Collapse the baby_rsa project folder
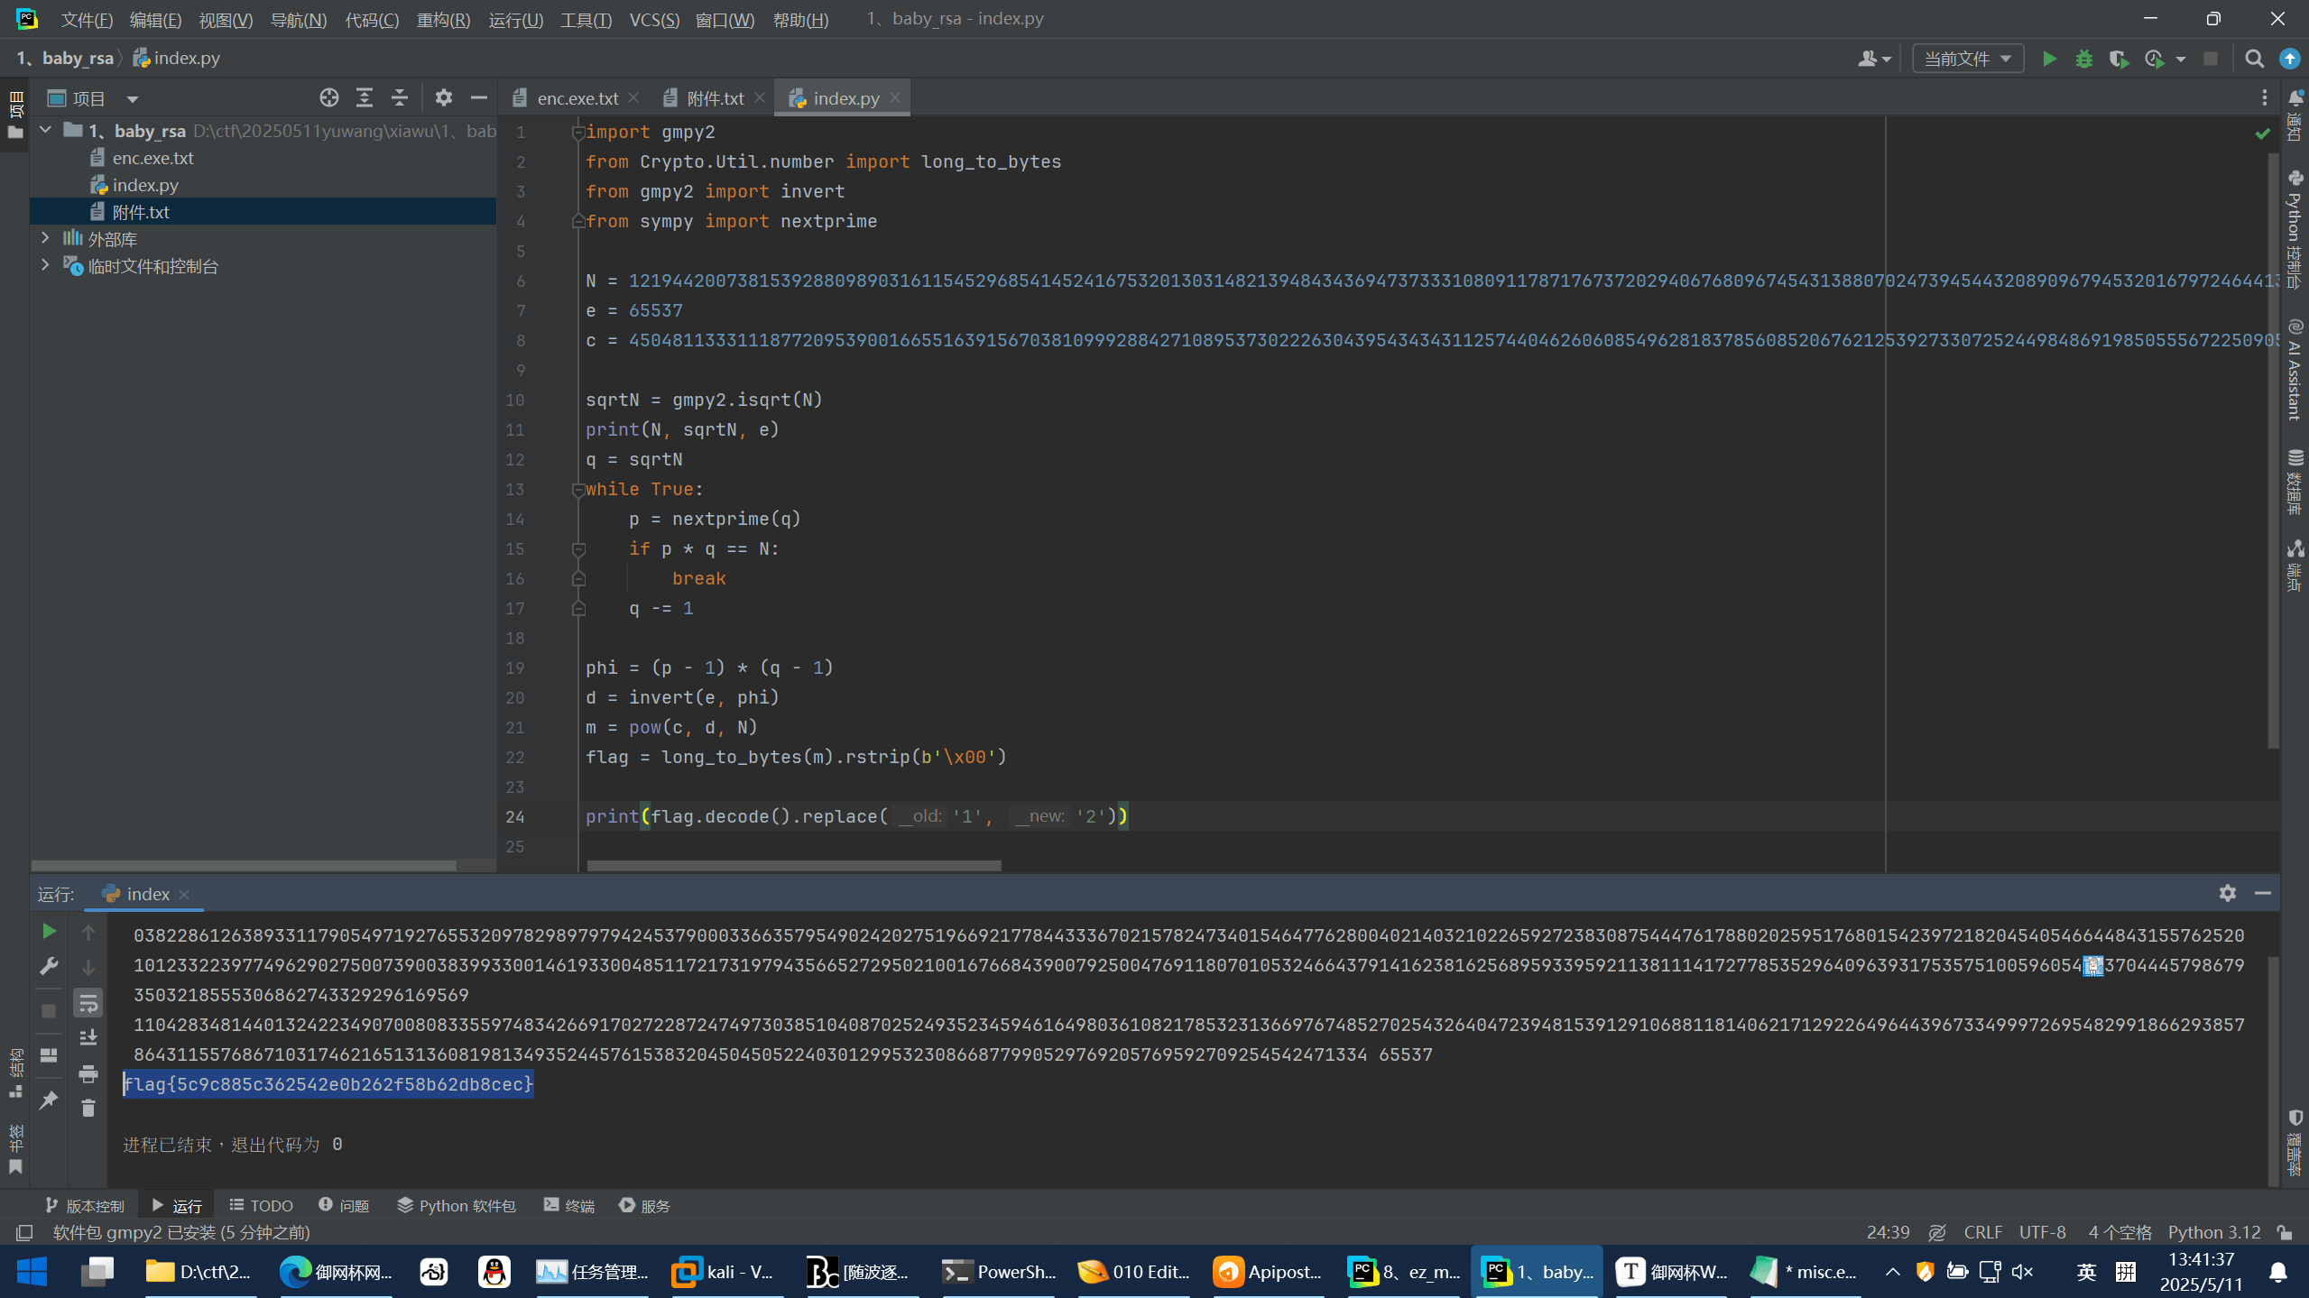Viewport: 2309px width, 1298px height. tap(45, 131)
